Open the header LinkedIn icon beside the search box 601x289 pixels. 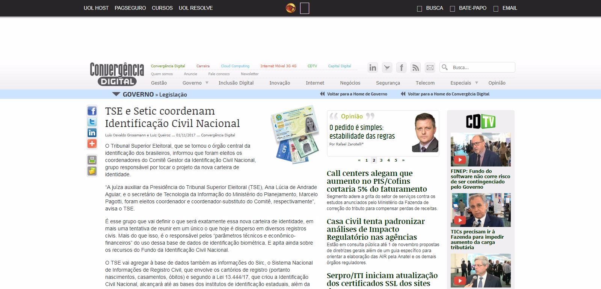[373, 68]
